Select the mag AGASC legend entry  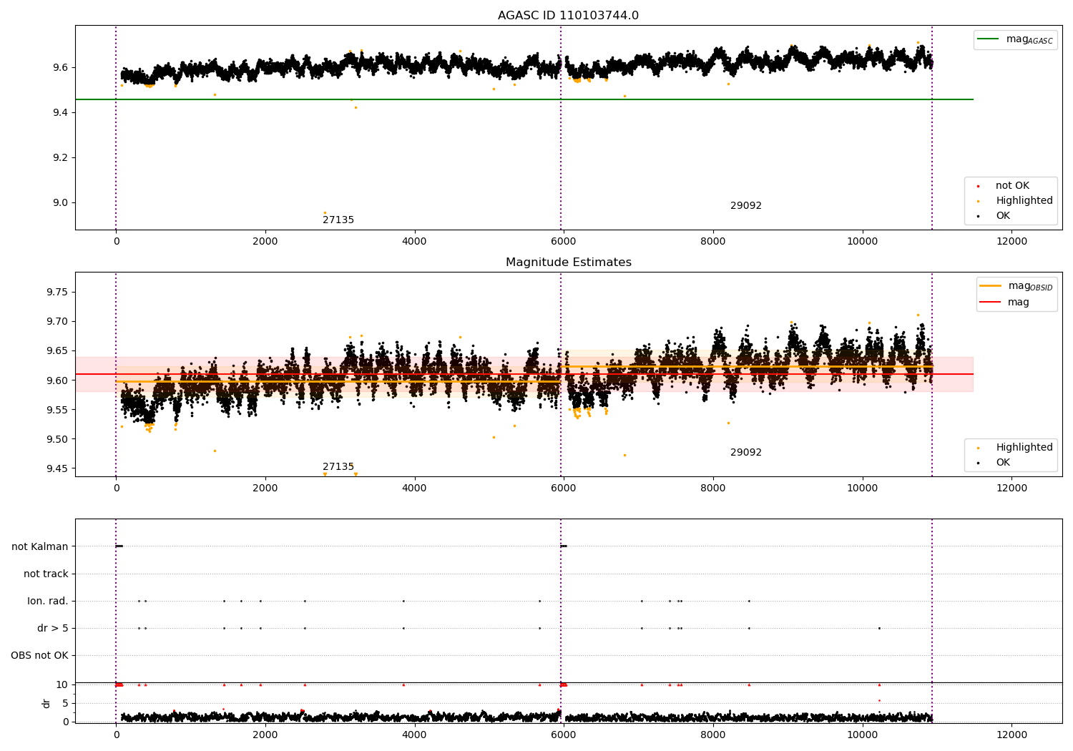1015,40
